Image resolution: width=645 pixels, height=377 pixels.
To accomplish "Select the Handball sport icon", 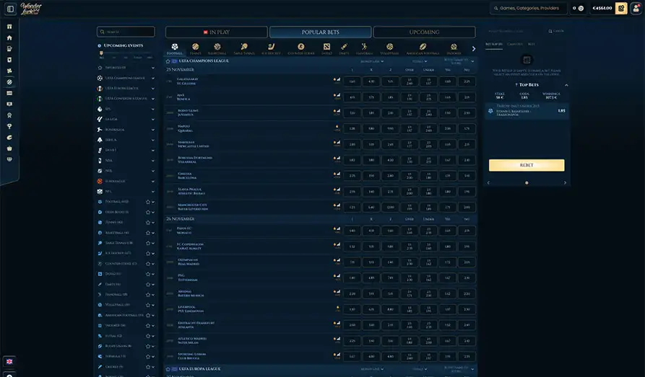I will [364, 48].
